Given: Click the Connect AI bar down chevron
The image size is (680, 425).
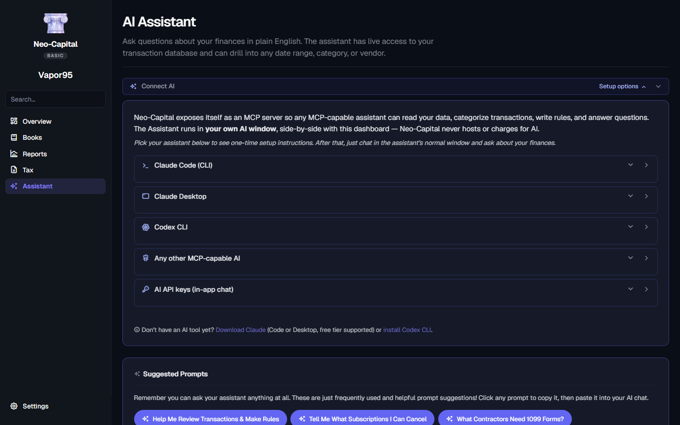Looking at the screenshot, I should [x=658, y=86].
